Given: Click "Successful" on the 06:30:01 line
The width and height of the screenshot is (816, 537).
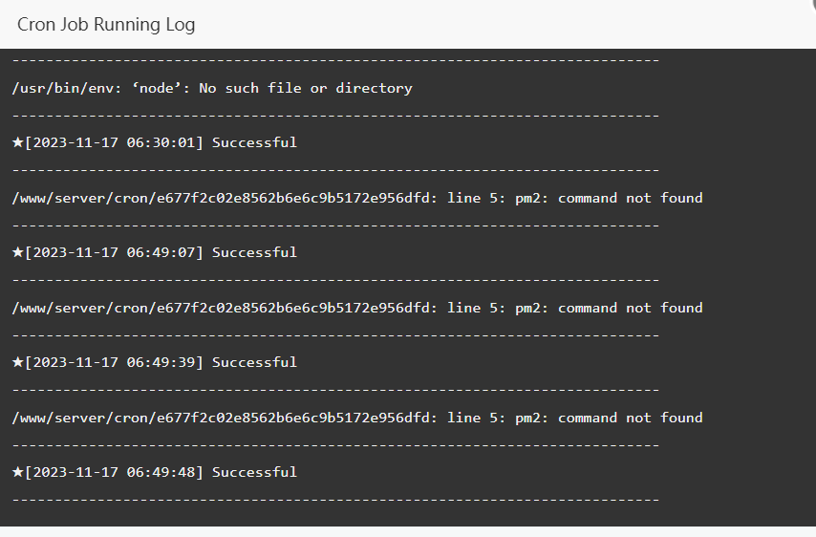Looking at the screenshot, I should pos(254,142).
